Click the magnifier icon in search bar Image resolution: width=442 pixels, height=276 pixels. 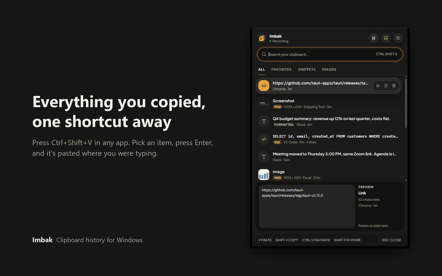coord(264,54)
